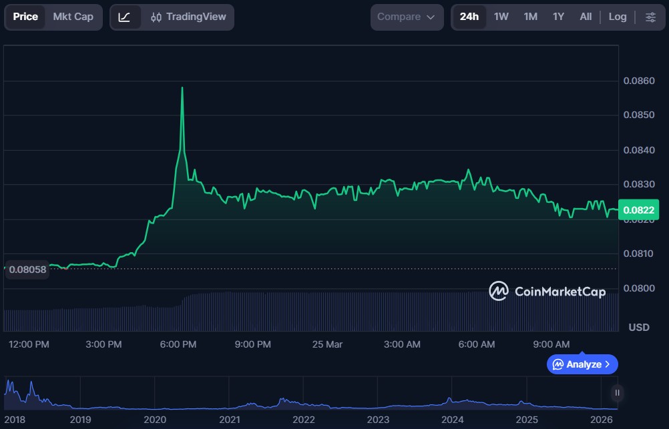Show All time price history

coord(586,17)
